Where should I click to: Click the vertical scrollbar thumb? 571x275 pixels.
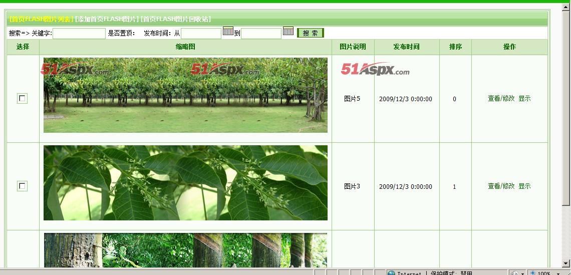[x=565, y=108]
